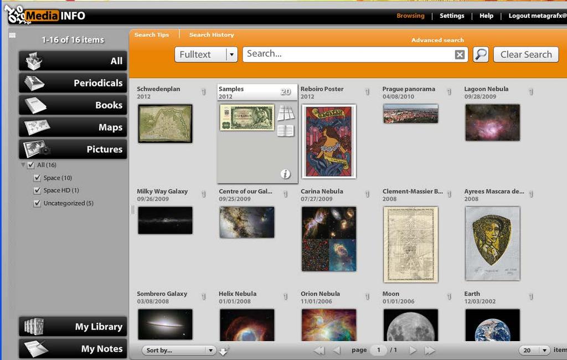567x360 pixels.
Task: Open the Centre of our Galaxy thumbnail
Action: [x=247, y=222]
